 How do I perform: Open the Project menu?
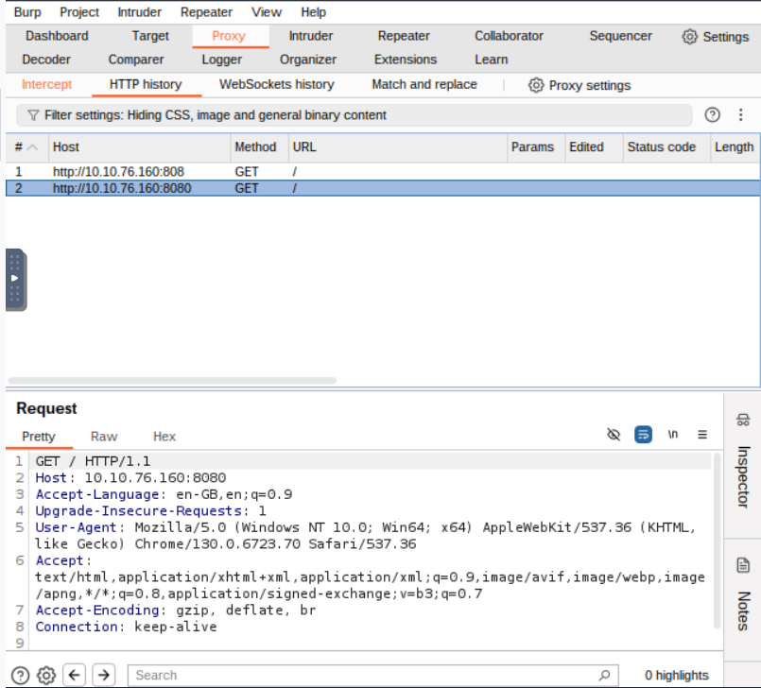(x=79, y=12)
